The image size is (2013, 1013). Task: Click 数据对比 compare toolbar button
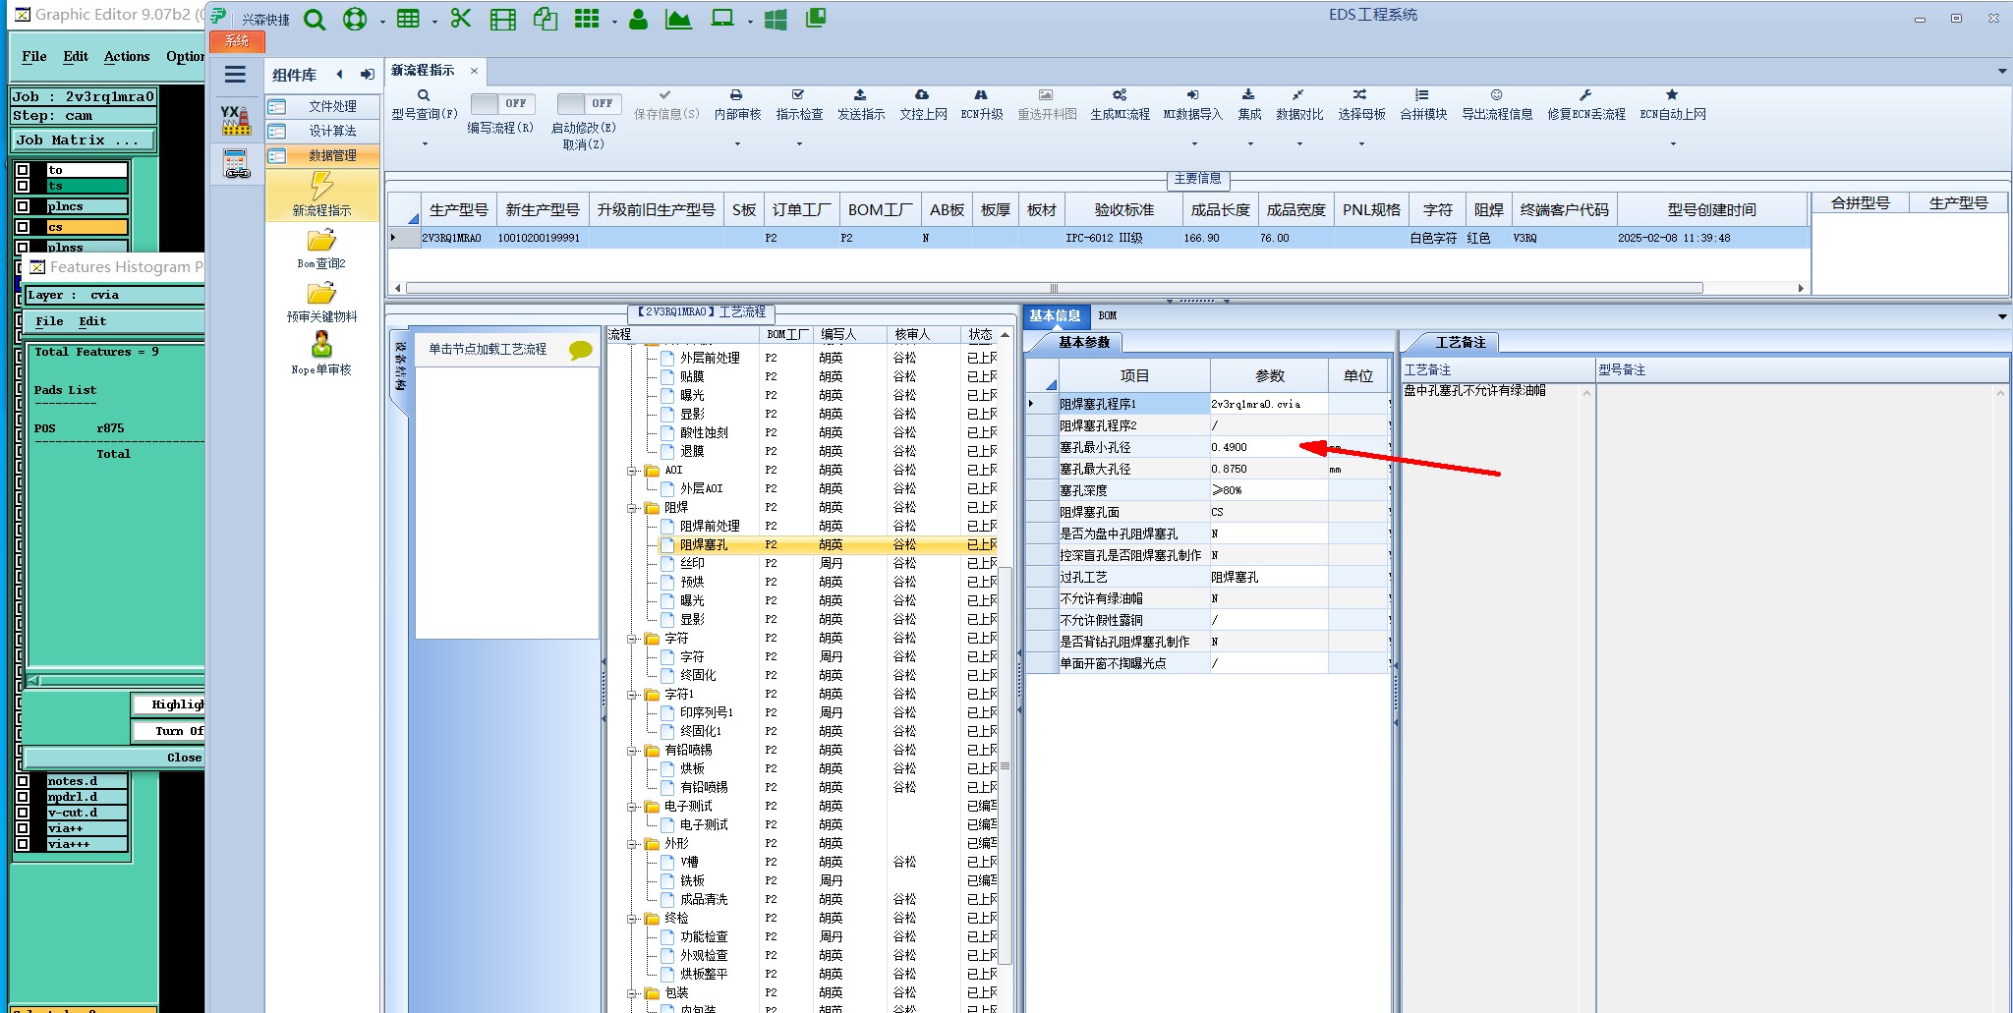point(1299,105)
